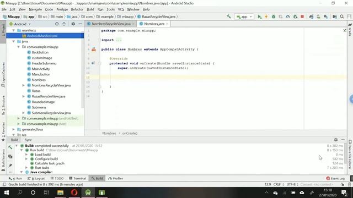The height and width of the screenshot is (198, 353).
Task: Click the toggle view icon in Build panel sidebar
Action: click(10, 156)
